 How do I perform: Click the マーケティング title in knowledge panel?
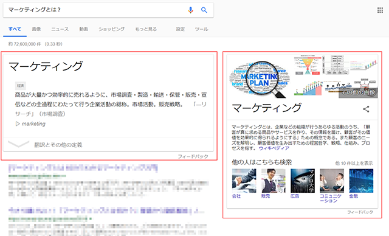click(x=267, y=108)
